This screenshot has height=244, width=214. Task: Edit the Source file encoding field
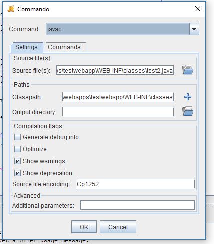[135, 184]
